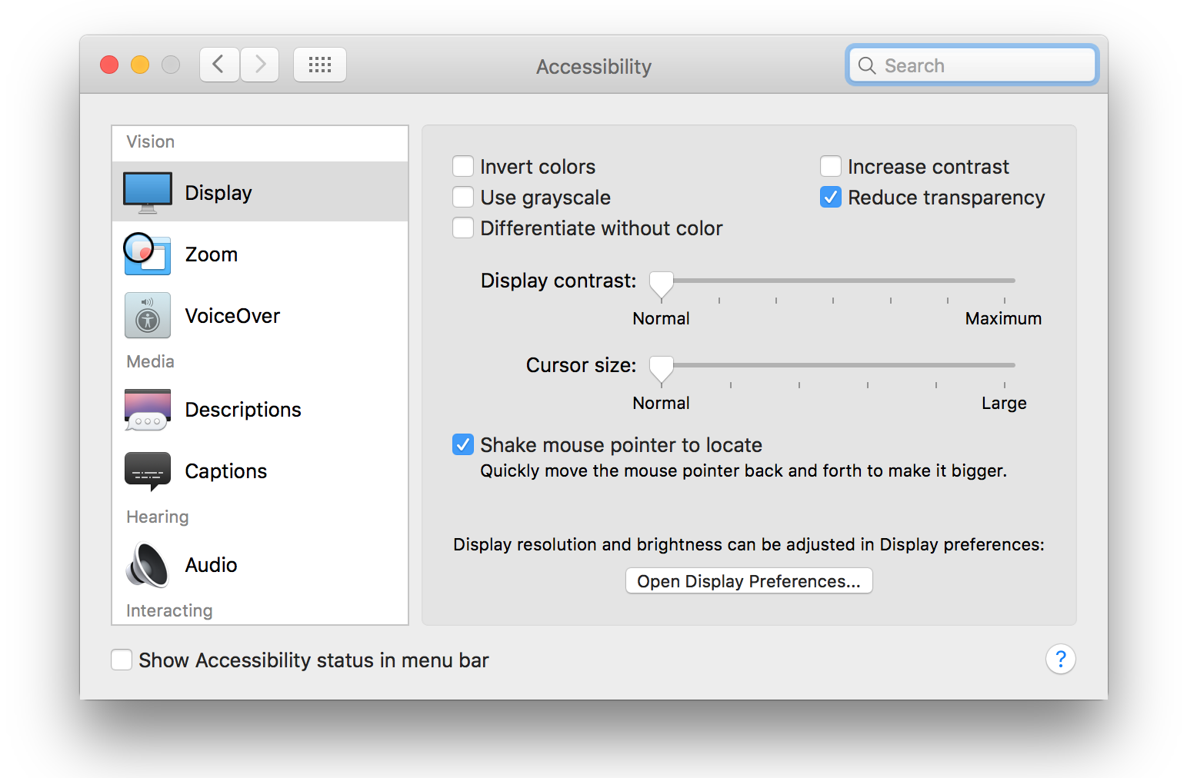Click the VoiceOver accessibility icon
This screenshot has height=778, width=1197.
[148, 316]
